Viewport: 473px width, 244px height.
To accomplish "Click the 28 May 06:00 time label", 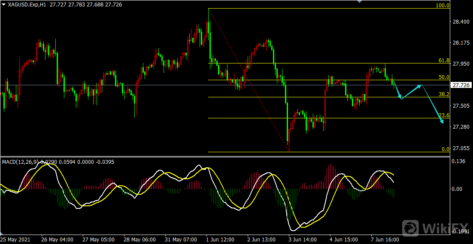I will pyautogui.click(x=139, y=239).
